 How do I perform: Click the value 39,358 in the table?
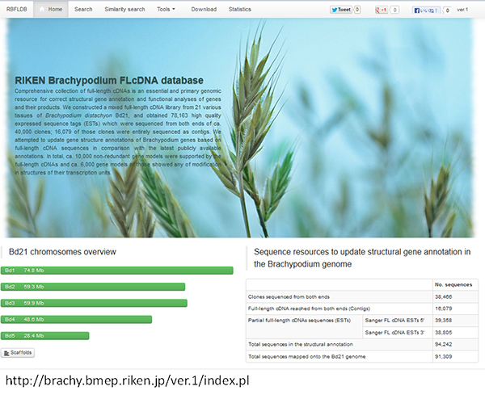[443, 321]
